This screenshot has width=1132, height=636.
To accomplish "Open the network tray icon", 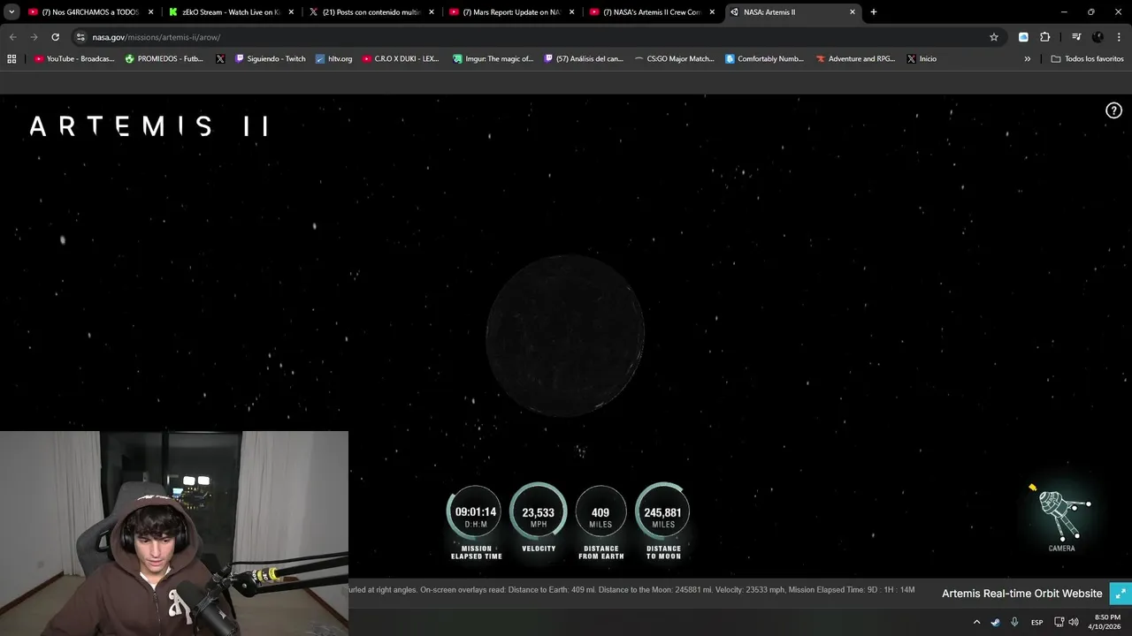I will click(x=1059, y=622).
